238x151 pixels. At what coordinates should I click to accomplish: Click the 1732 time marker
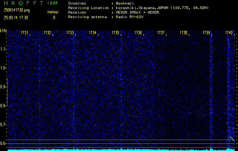point(47,32)
